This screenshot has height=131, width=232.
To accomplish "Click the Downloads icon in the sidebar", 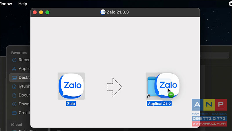I will click(x=14, y=104).
